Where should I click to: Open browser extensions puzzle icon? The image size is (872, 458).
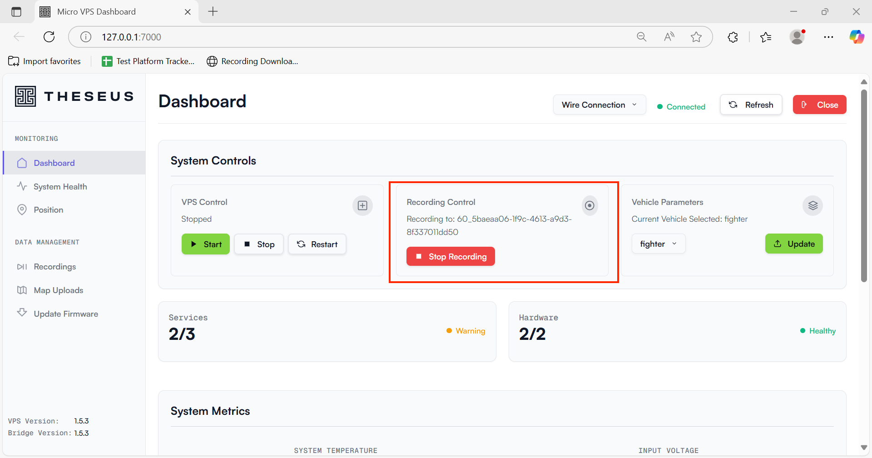click(x=733, y=37)
